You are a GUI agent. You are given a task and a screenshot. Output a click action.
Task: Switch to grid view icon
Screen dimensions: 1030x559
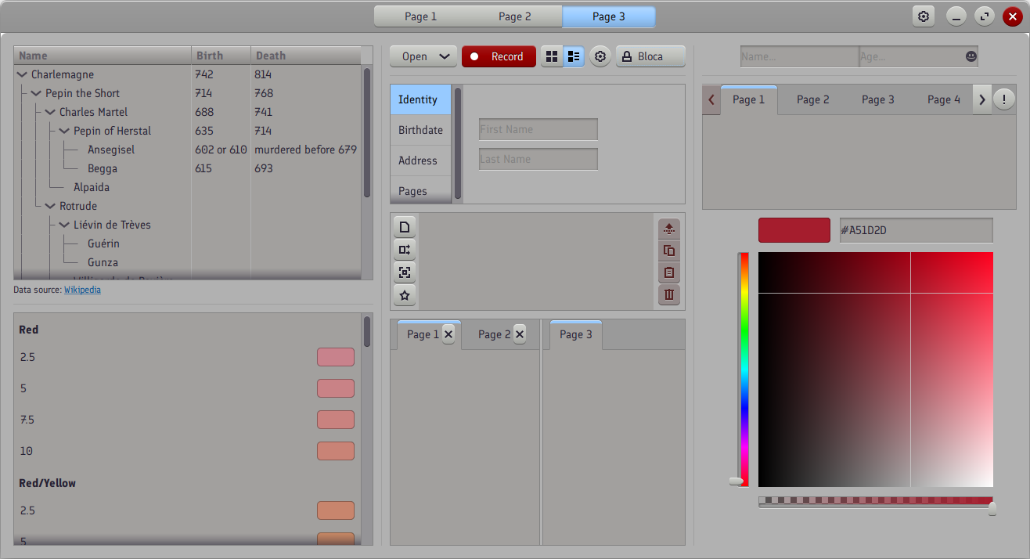tap(552, 56)
